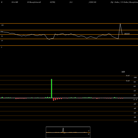Click the MR axis label -100
Viewport: 138px width, 138px height.
coord(135,122)
